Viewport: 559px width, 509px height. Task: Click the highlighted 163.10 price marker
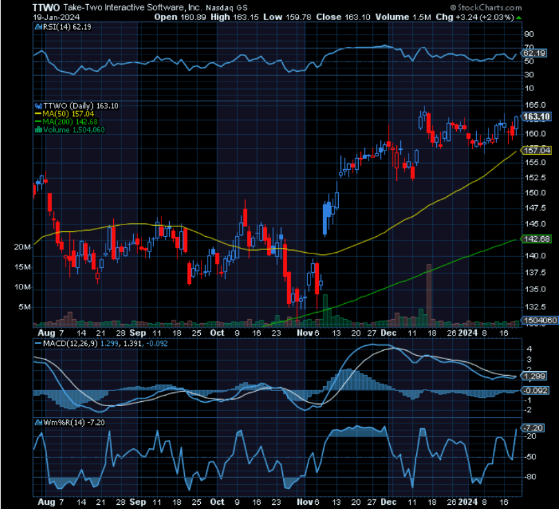(x=536, y=117)
